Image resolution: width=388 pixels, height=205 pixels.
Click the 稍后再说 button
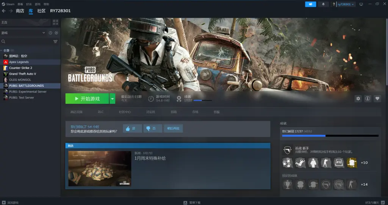coord(173,128)
